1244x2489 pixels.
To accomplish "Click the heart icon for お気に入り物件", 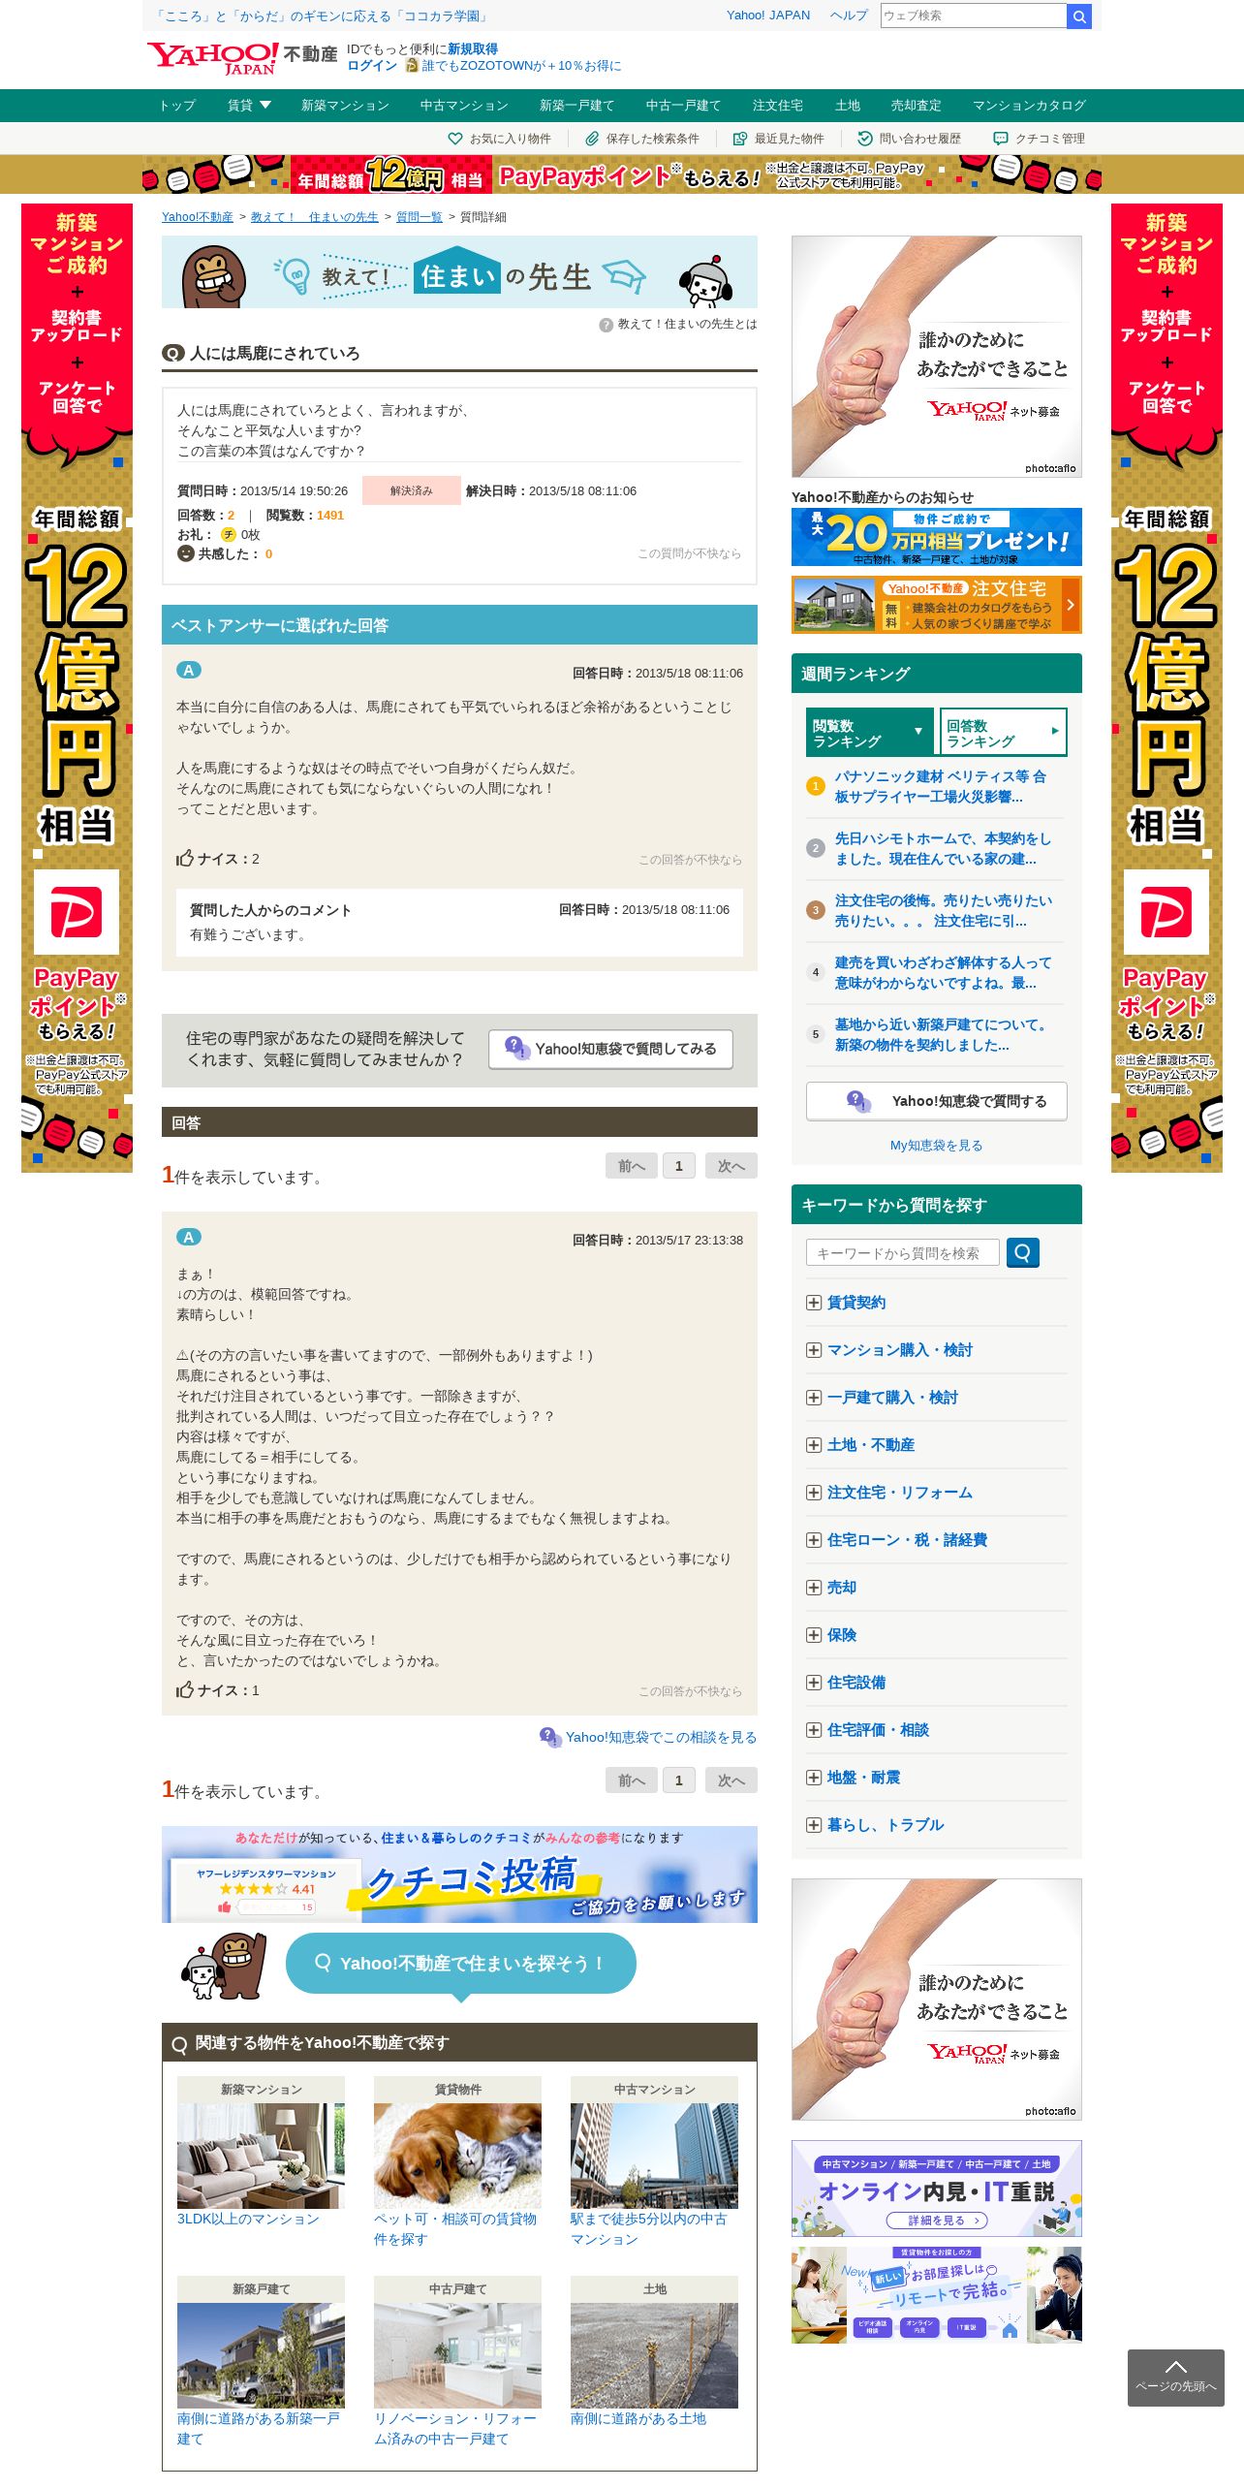I will pos(454,139).
